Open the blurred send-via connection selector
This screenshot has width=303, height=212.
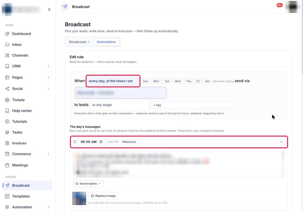(120, 93)
